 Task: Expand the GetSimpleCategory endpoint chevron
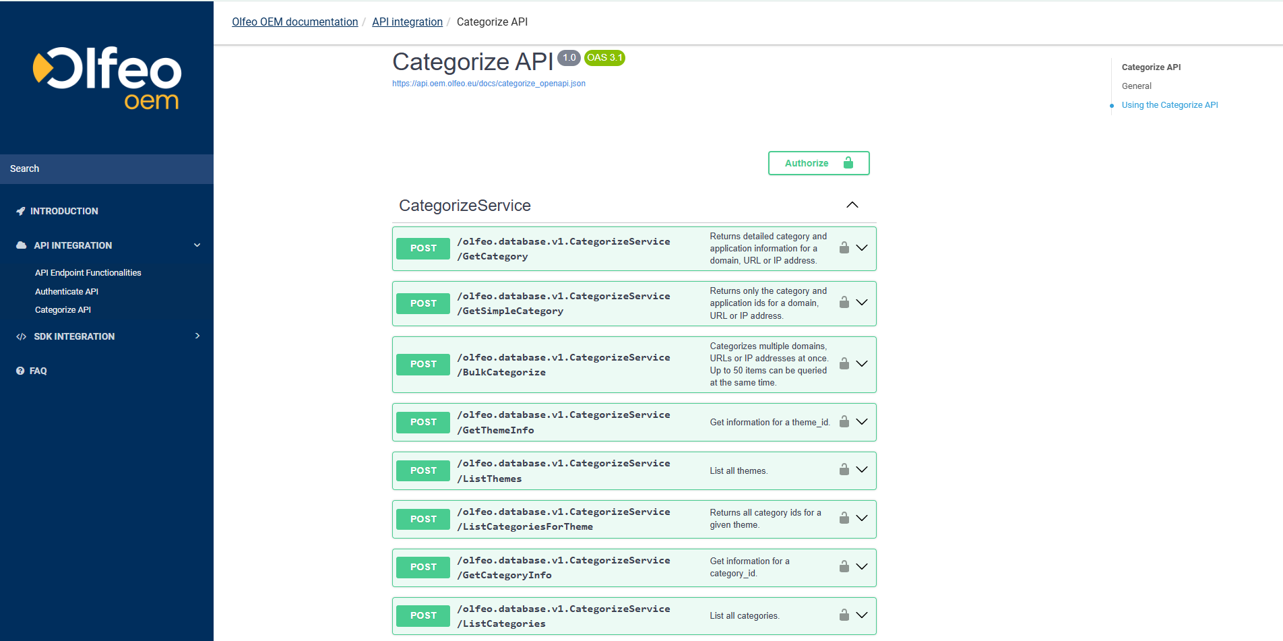click(x=862, y=303)
